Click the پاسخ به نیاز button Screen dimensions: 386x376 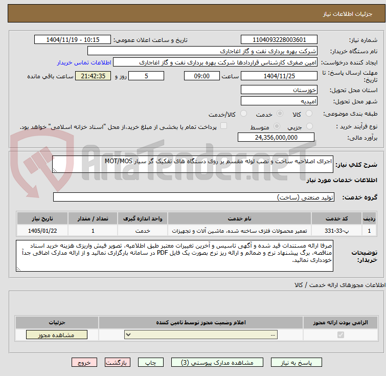297,363
